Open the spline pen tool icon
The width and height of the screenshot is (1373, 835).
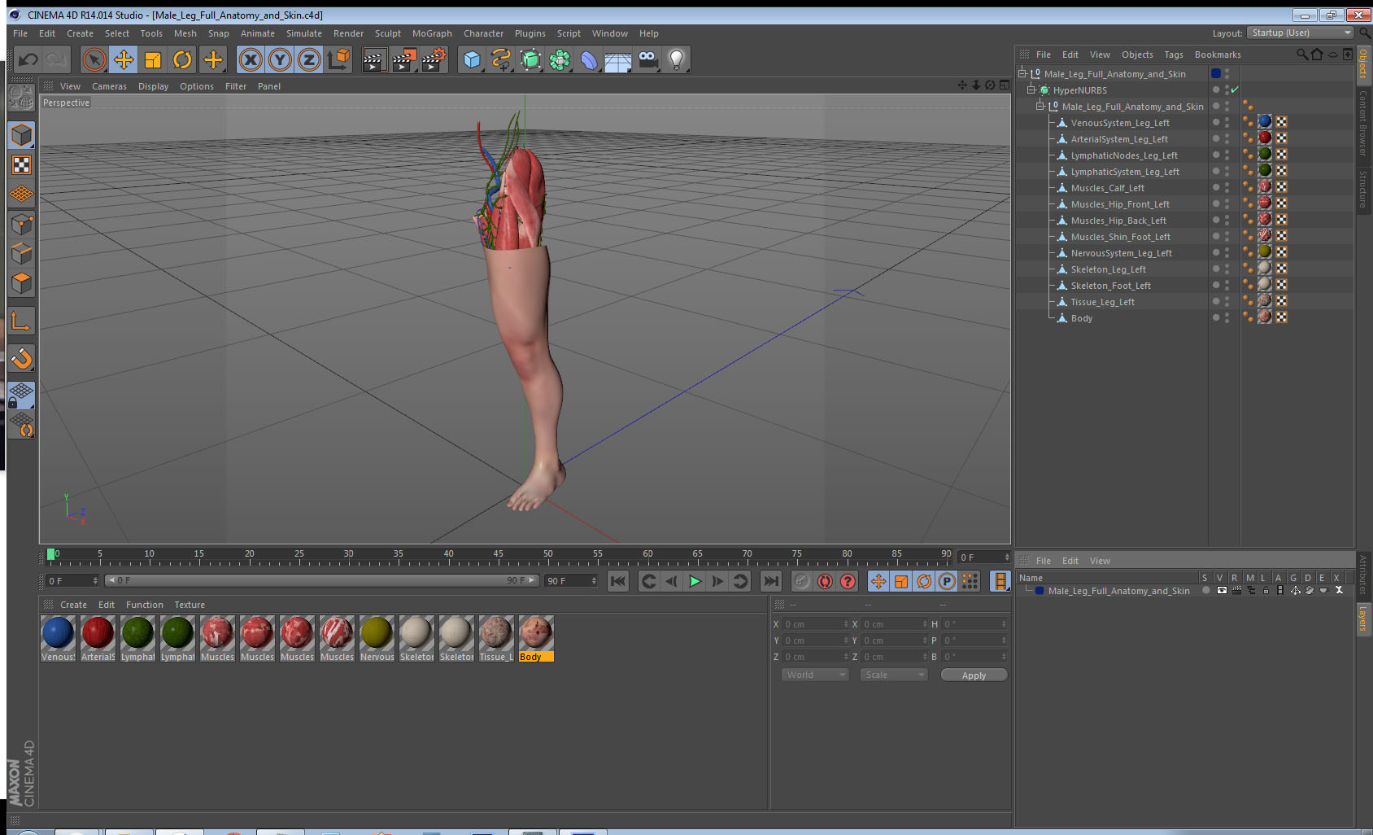click(501, 59)
